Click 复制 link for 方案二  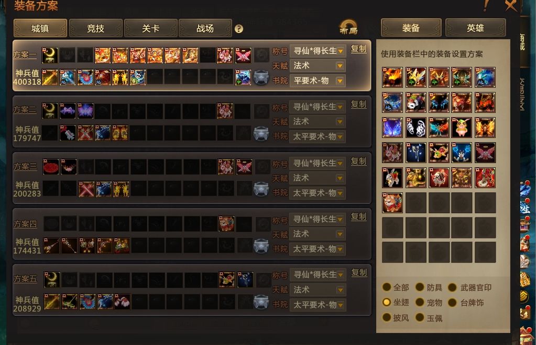(358, 105)
